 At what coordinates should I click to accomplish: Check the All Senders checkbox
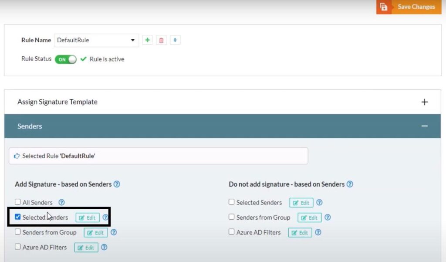18,202
